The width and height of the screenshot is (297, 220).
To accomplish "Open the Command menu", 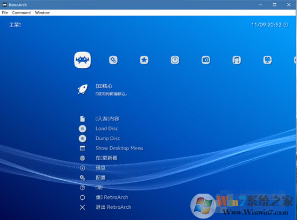I will [x=21, y=12].
